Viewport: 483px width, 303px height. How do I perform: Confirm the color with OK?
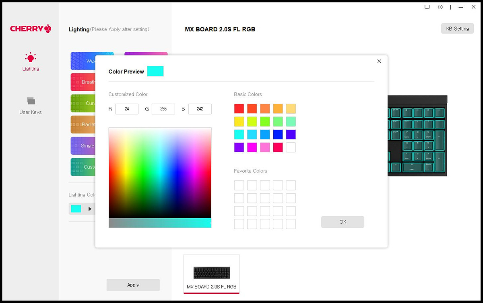[x=343, y=222]
